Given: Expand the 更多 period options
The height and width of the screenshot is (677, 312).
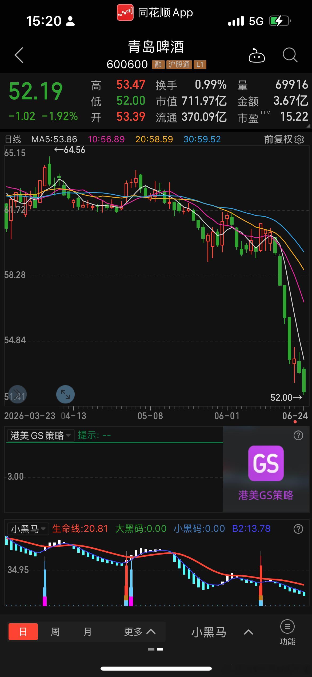Looking at the screenshot, I should tap(140, 632).
